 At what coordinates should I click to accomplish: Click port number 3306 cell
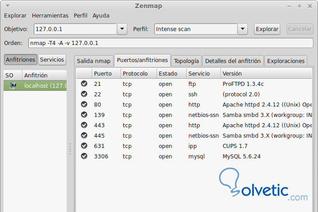click(x=101, y=156)
